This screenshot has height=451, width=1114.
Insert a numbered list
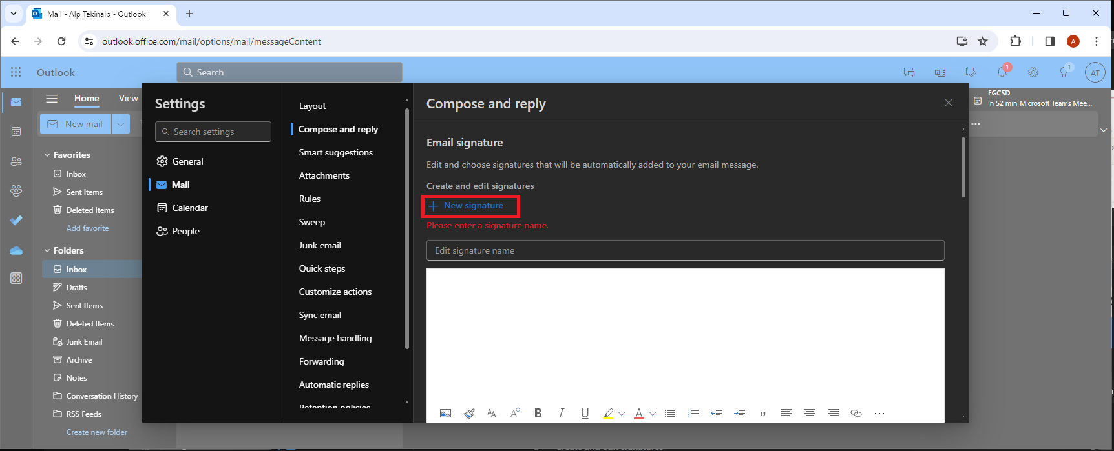click(x=693, y=414)
